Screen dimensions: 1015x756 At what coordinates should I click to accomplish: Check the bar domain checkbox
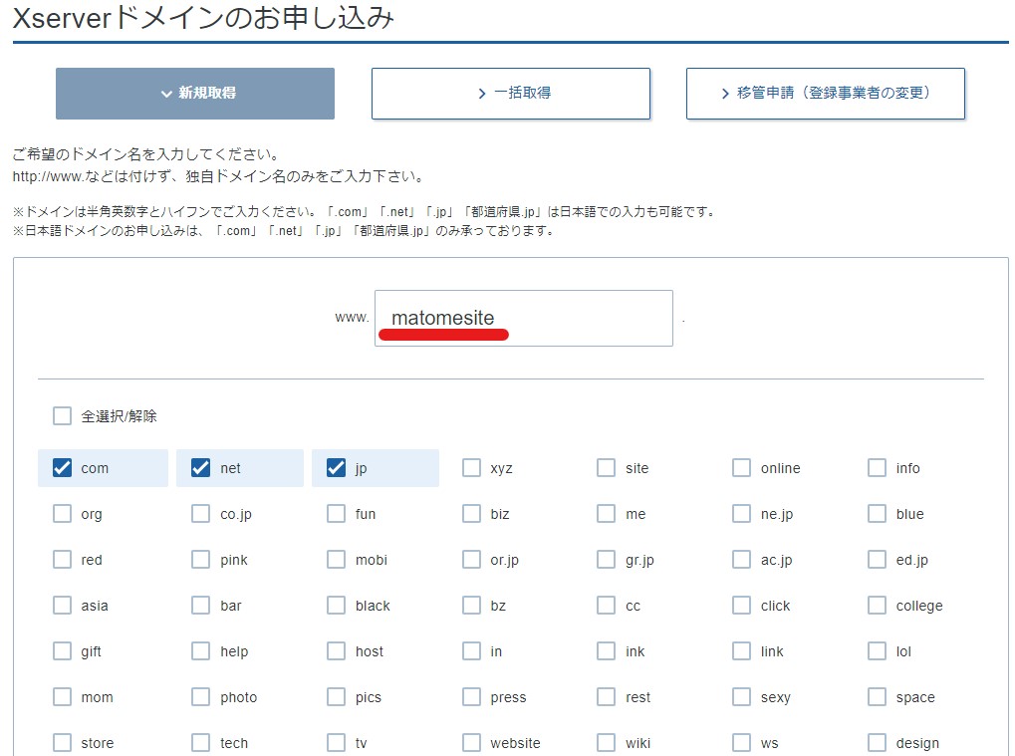[x=200, y=606]
